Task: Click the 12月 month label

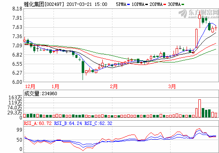Action: (30, 86)
